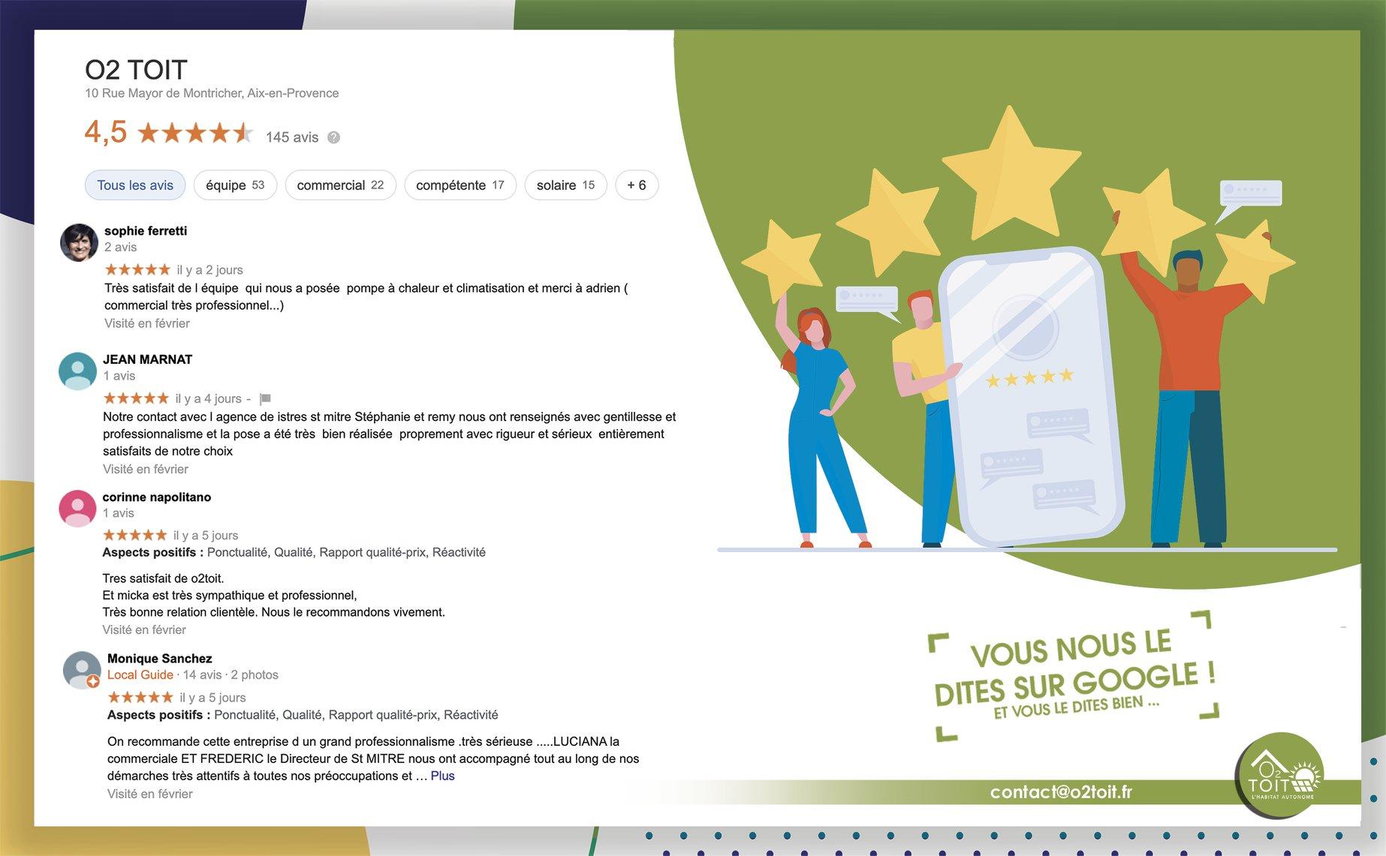Click 1 avis under corinne napolitano
The image size is (1386, 856).
click(x=119, y=513)
